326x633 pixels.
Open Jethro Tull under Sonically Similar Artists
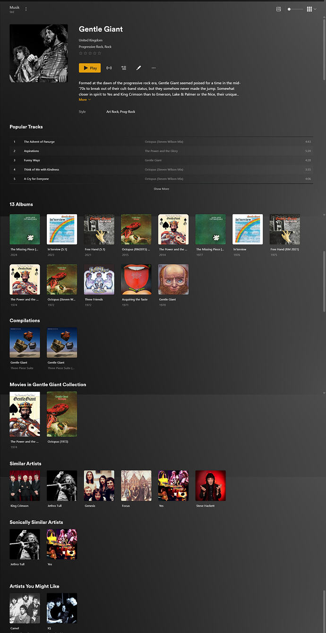pyautogui.click(x=25, y=544)
